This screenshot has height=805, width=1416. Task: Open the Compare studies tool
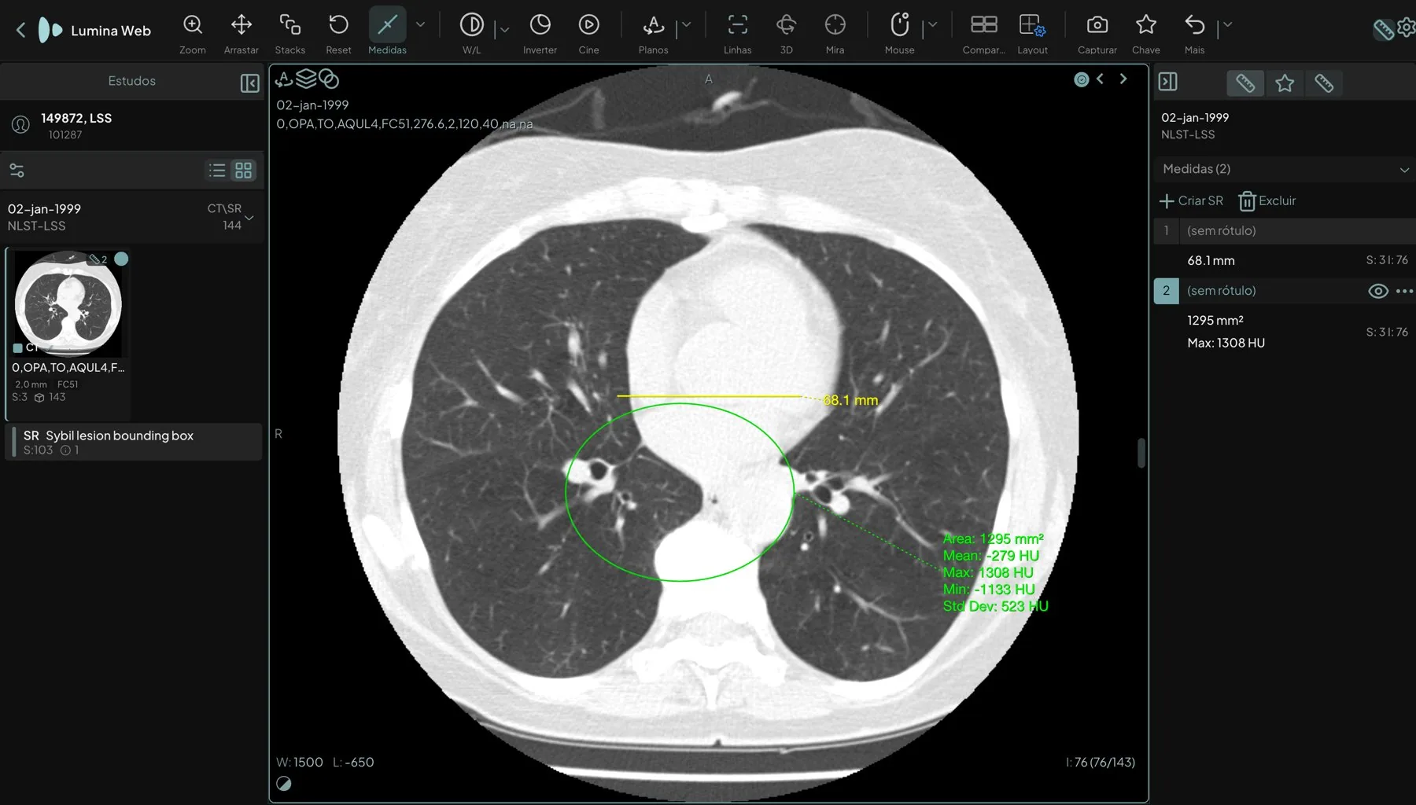983,32
